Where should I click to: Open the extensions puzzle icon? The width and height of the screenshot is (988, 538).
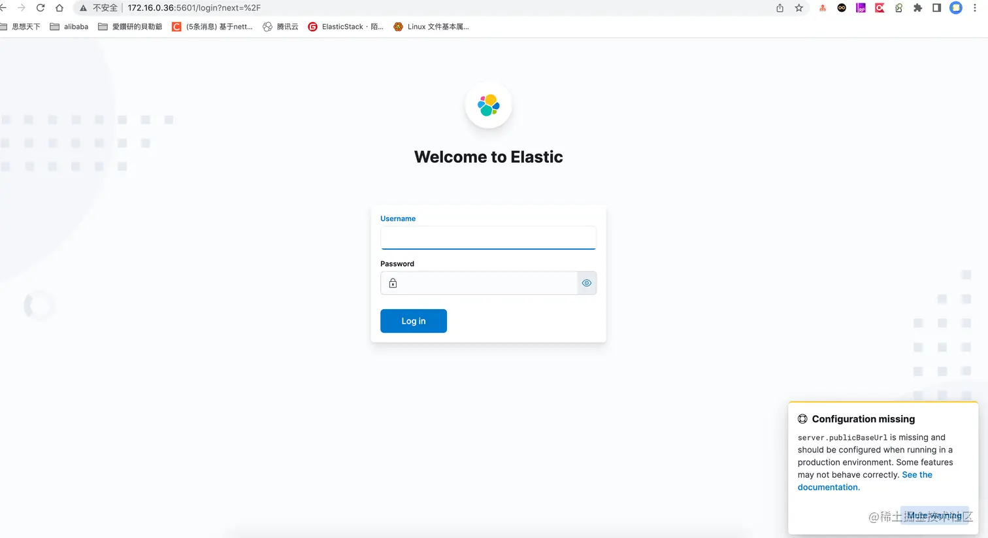click(x=917, y=8)
